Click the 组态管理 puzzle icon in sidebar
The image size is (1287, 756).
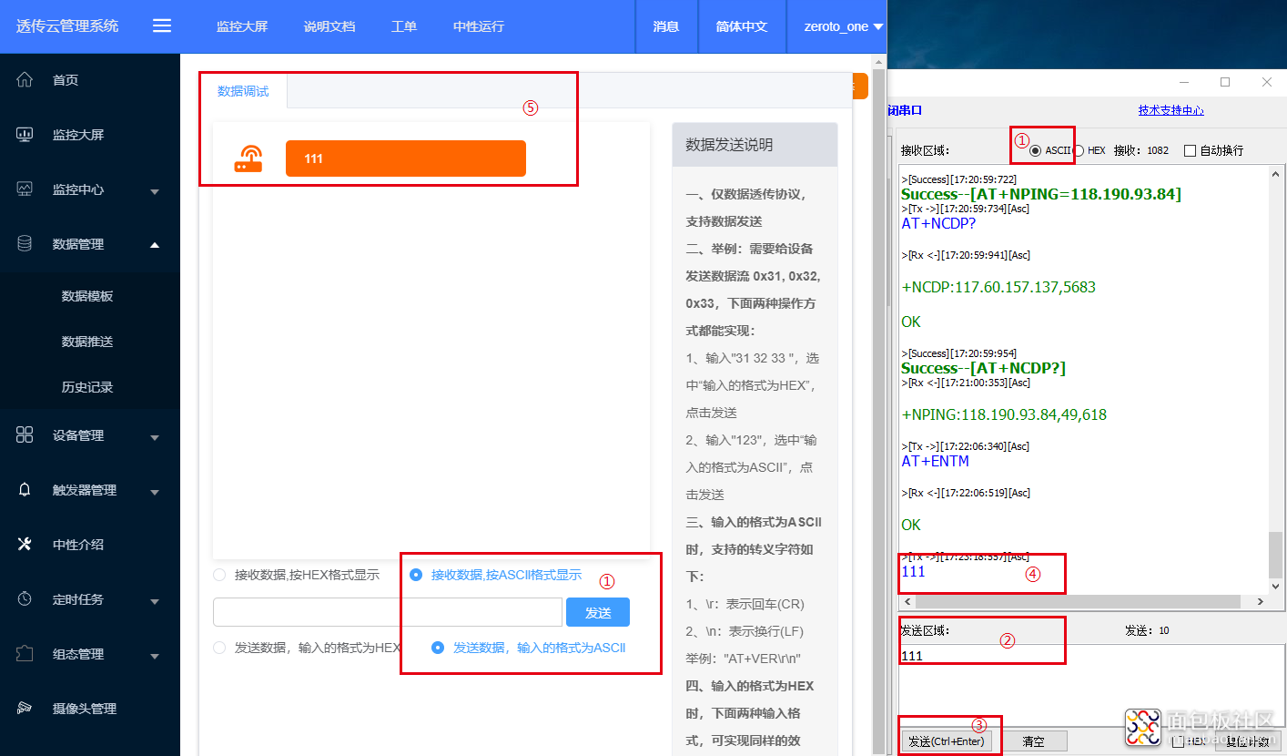(25, 654)
